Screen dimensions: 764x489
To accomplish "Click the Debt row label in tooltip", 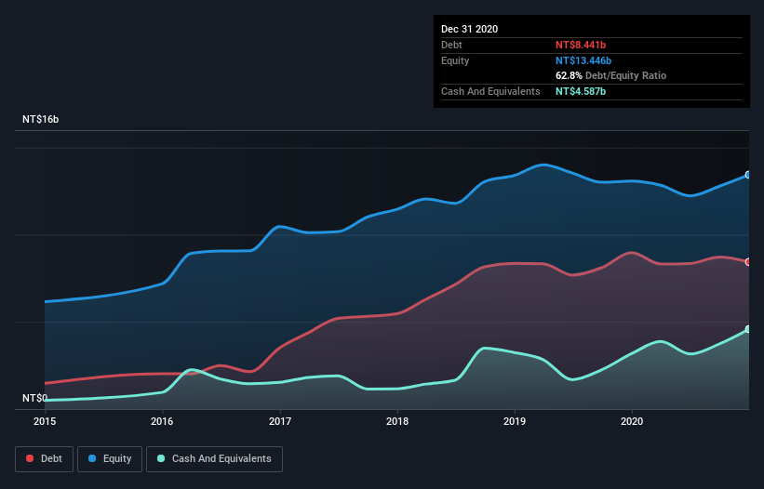I will (451, 45).
